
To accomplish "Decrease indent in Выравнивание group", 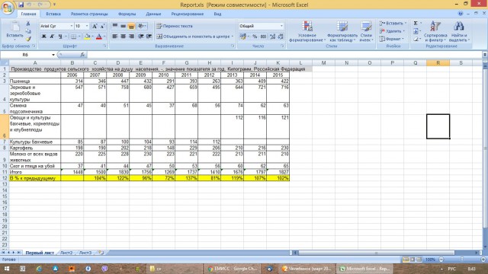I will 141,37.
